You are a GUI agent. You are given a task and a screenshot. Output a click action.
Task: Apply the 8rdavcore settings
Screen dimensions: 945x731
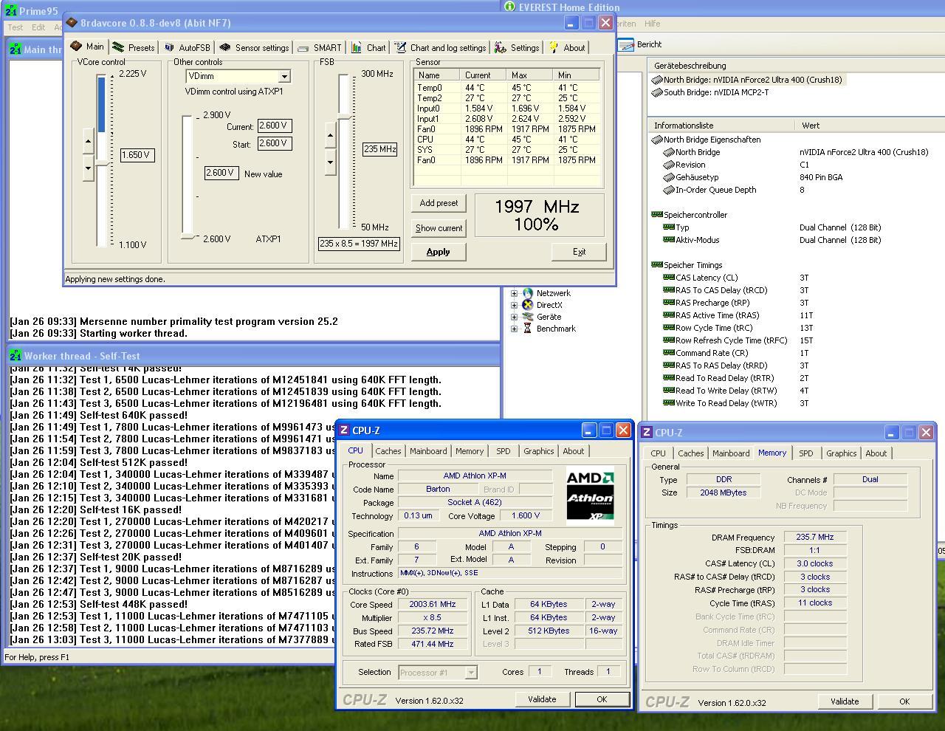click(x=438, y=252)
